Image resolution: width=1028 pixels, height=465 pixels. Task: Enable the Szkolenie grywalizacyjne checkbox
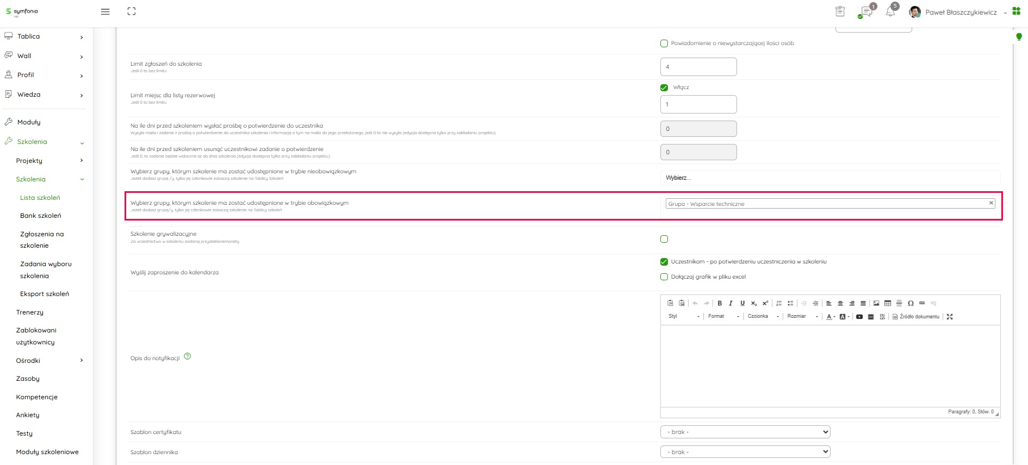pyautogui.click(x=664, y=239)
